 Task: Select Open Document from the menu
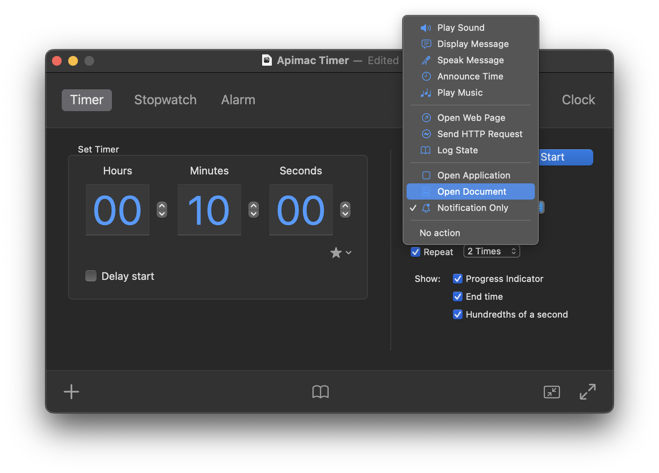click(471, 191)
